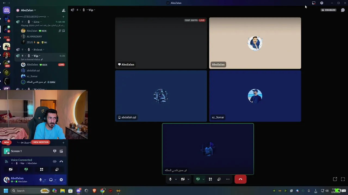Open input device arrow in user panel
Screen dimensions: 348x195
(x=45, y=180)
